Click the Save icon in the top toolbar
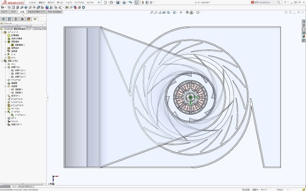 point(118,3)
